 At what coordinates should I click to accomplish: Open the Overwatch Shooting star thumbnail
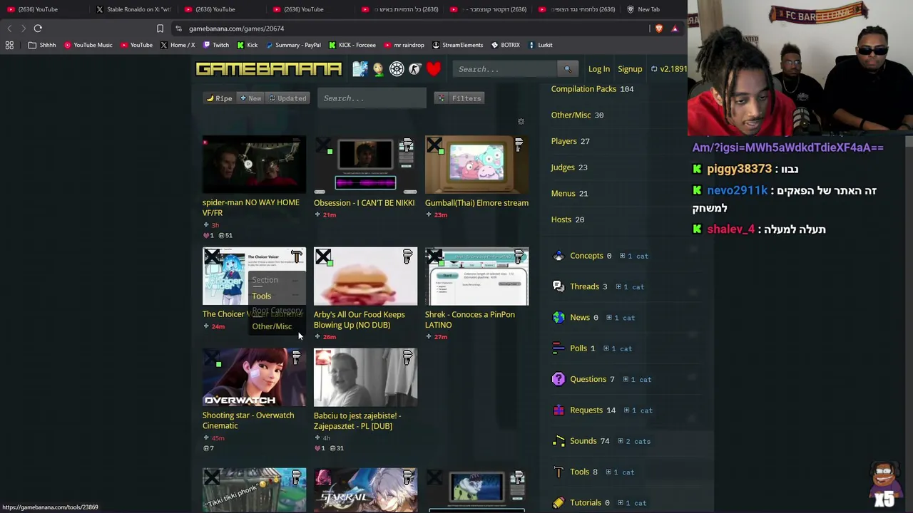pyautogui.click(x=254, y=377)
